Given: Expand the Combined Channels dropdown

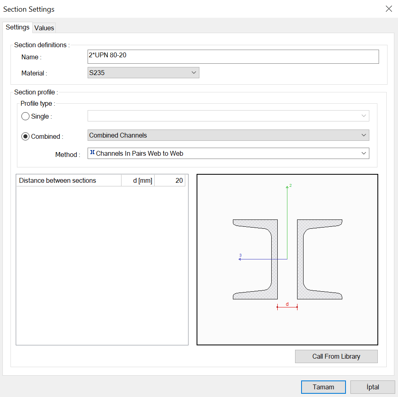Looking at the screenshot, I should [228, 135].
